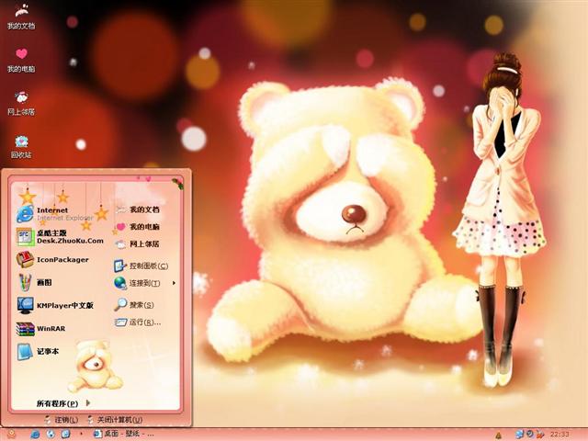This screenshot has height=441, width=588.
Task: Launch Internet Explorer from the Start menu
Action: point(55,214)
